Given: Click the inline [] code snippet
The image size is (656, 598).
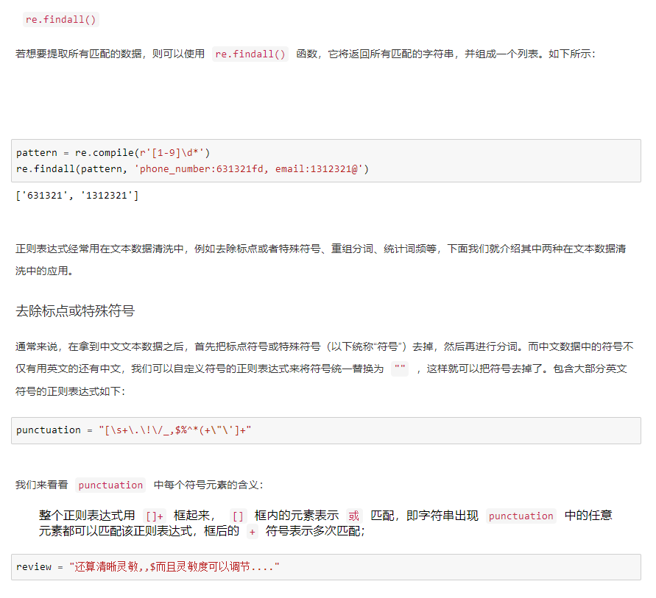Looking at the screenshot, I should pos(238,516).
